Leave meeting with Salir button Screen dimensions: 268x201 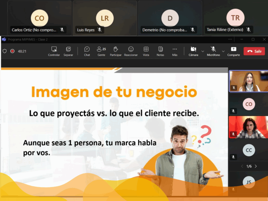(x=254, y=51)
